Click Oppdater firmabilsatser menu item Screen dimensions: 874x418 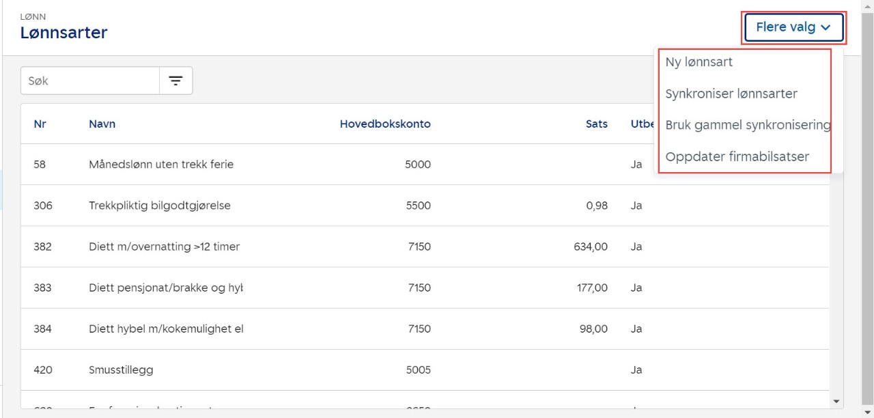[737, 156]
